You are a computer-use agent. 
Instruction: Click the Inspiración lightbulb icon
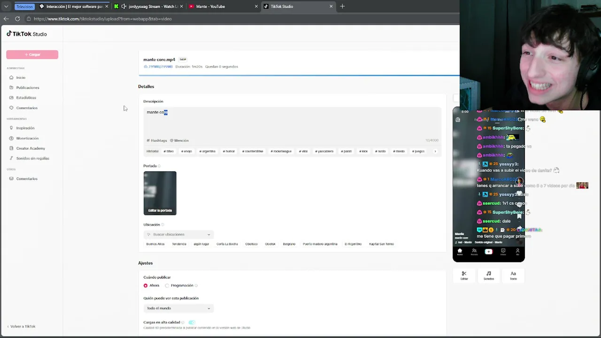(x=11, y=128)
